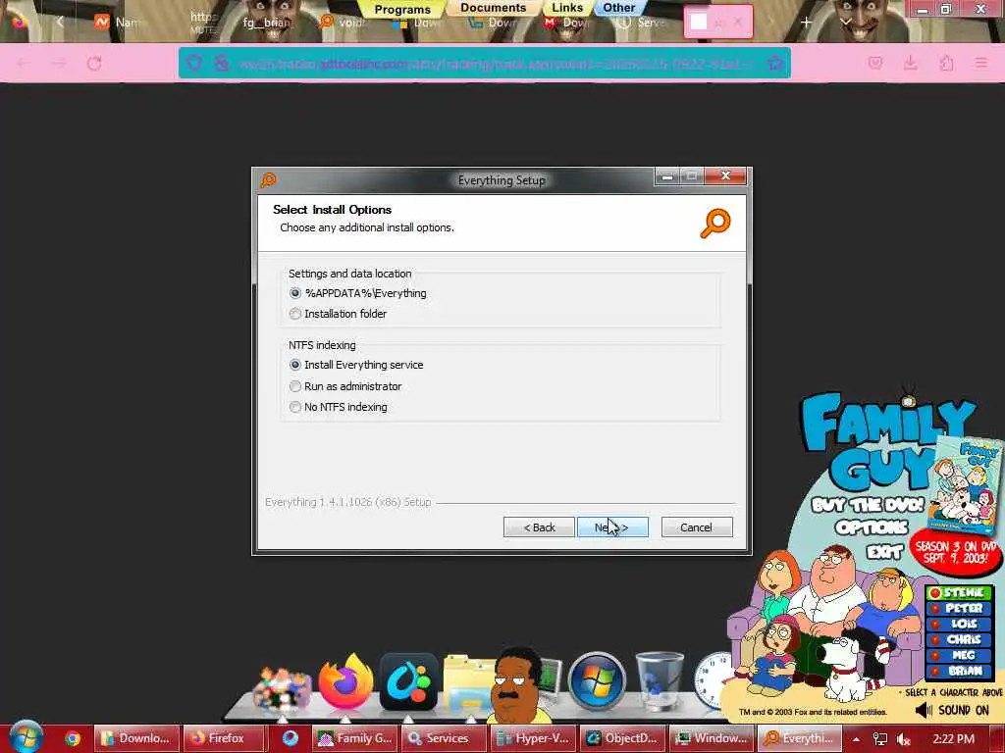Image resolution: width=1005 pixels, height=753 pixels.
Task: Open a new browser tab with plus
Action: coord(807,23)
